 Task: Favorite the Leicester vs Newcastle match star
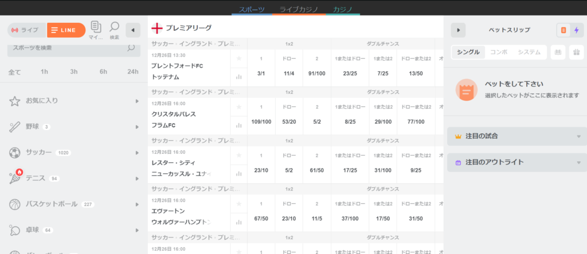[239, 155]
